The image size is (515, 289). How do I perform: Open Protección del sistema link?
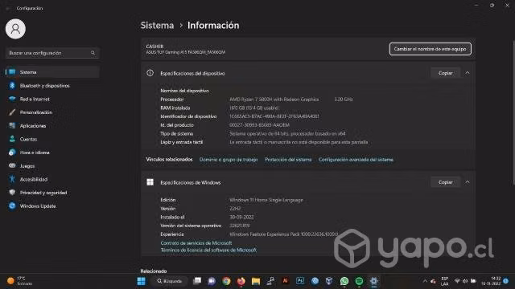[x=288, y=160]
